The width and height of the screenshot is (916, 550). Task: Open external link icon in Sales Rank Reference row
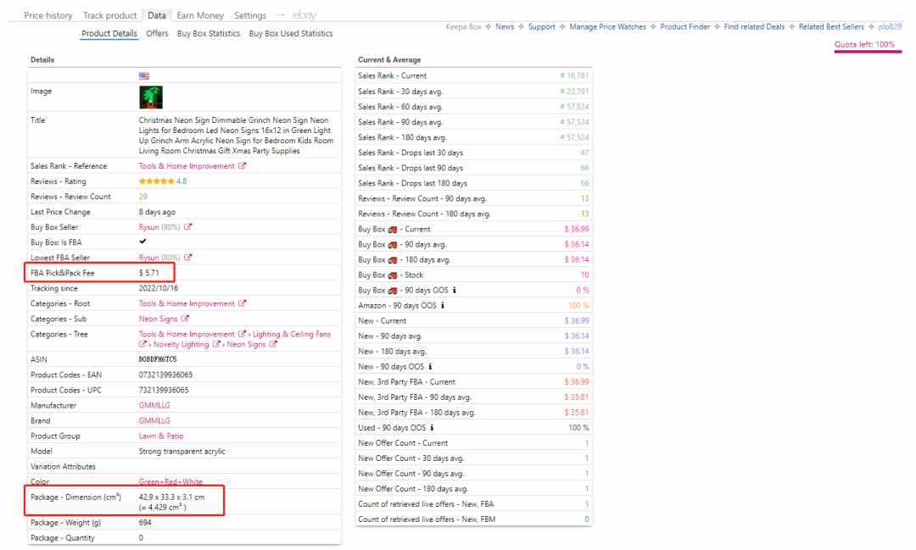(242, 166)
